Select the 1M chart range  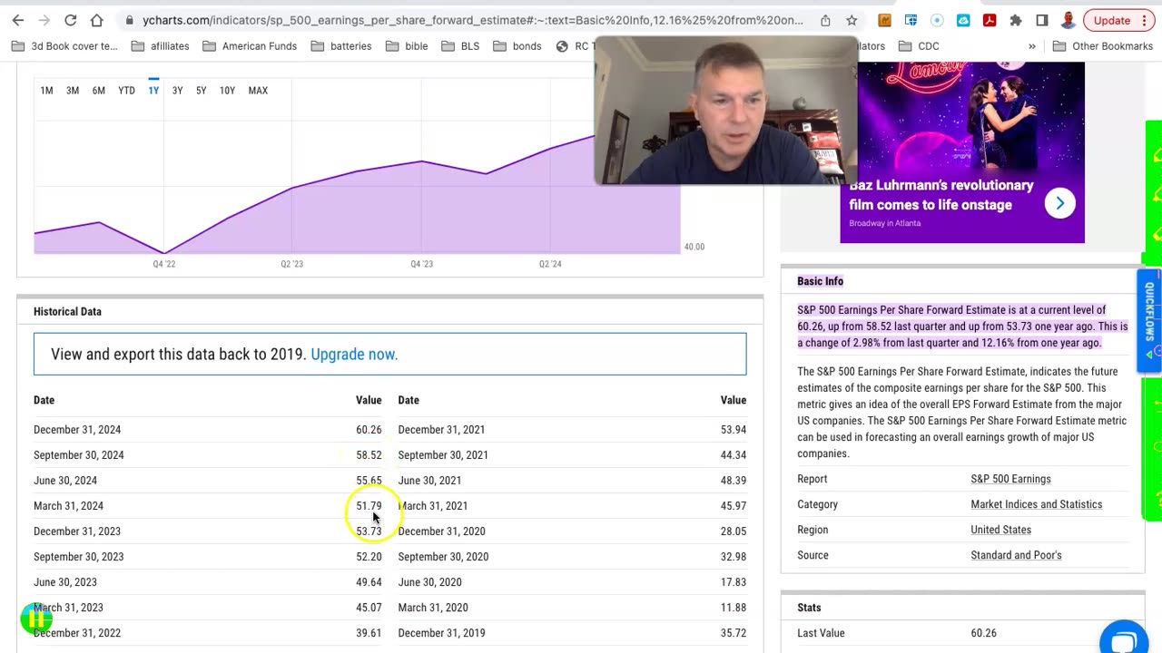pyautogui.click(x=46, y=91)
